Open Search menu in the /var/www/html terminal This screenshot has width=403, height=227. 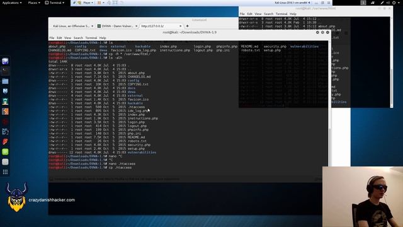269,14
